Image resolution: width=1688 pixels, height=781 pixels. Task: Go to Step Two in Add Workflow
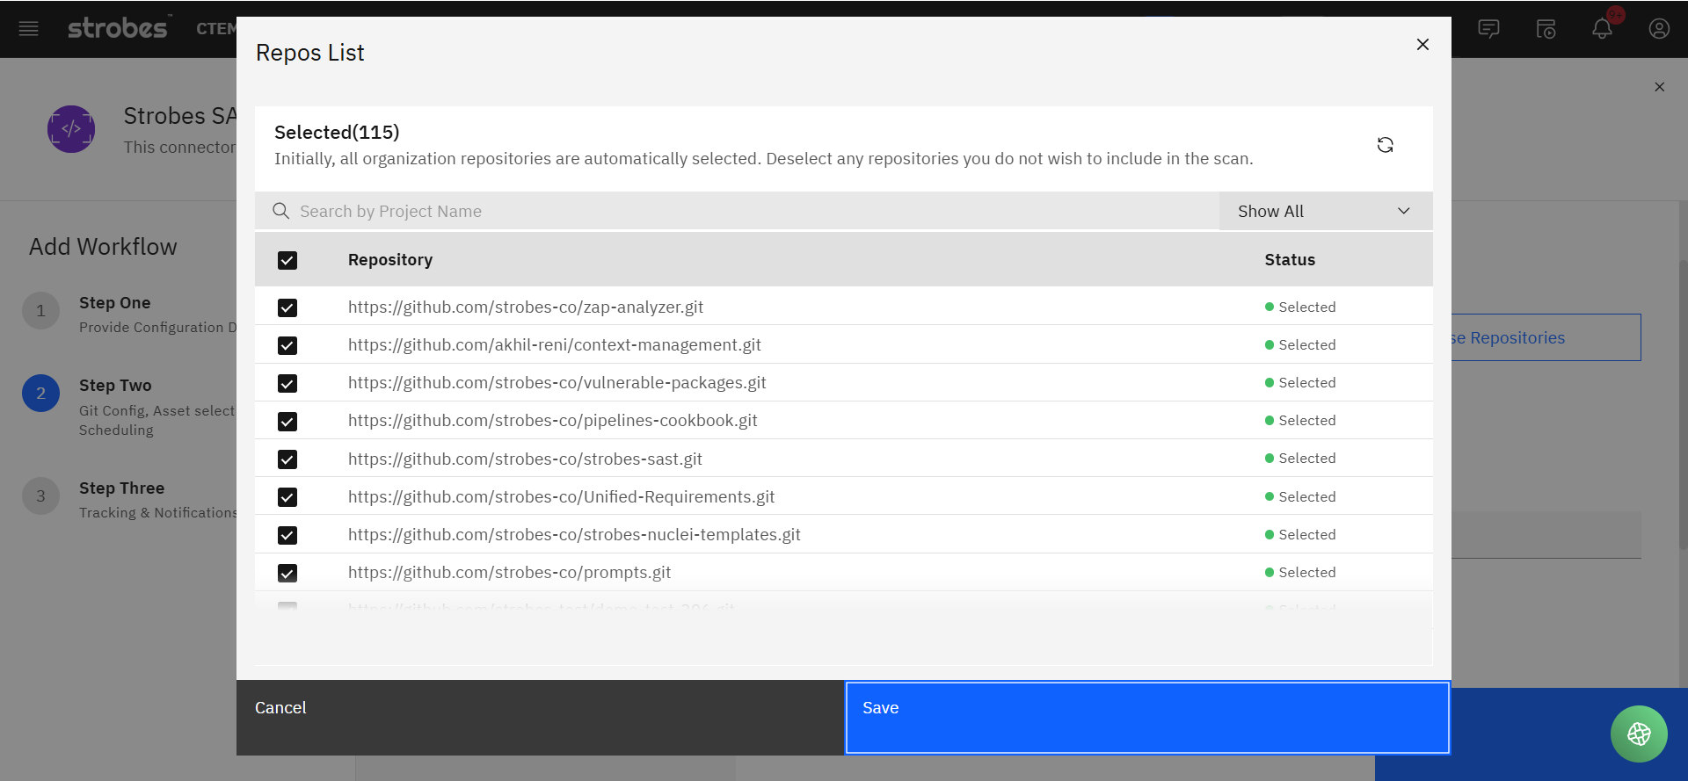[115, 386]
